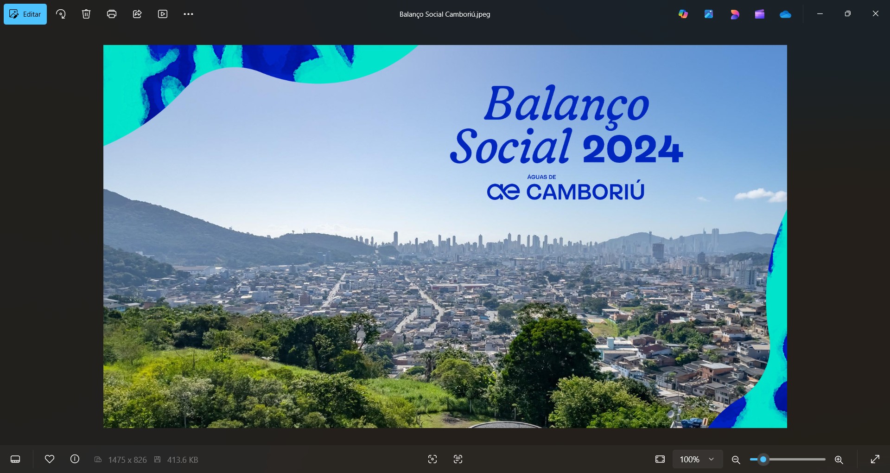Open the purple video editor icon
The width and height of the screenshot is (890, 473).
[x=760, y=14]
